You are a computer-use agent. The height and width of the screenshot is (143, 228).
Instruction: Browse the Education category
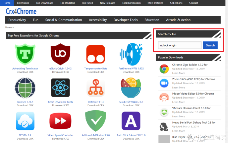click(x=152, y=20)
